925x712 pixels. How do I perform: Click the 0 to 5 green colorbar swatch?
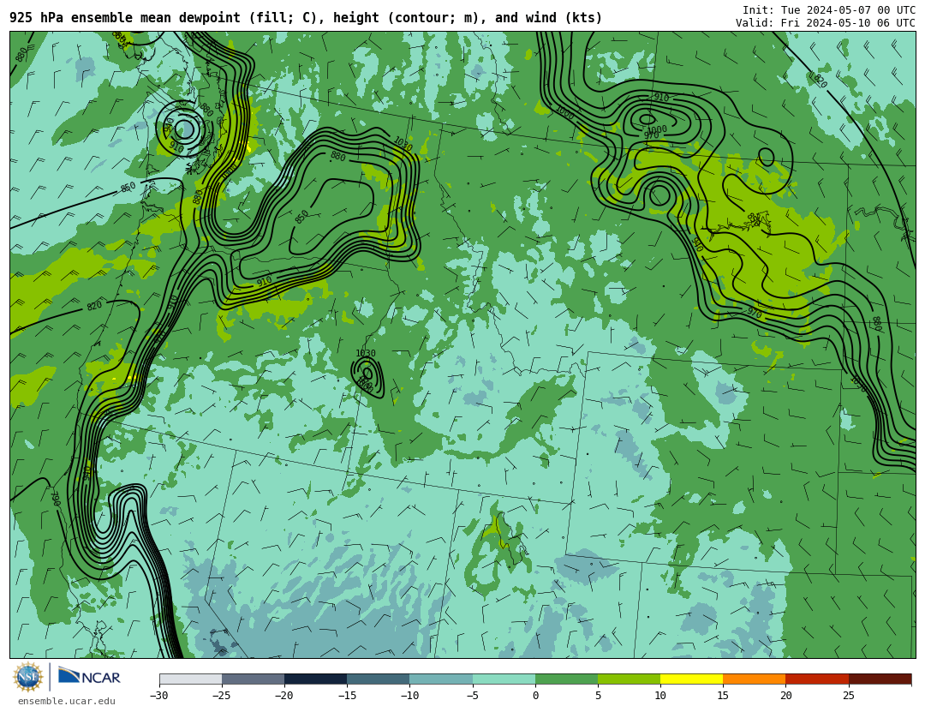click(566, 679)
